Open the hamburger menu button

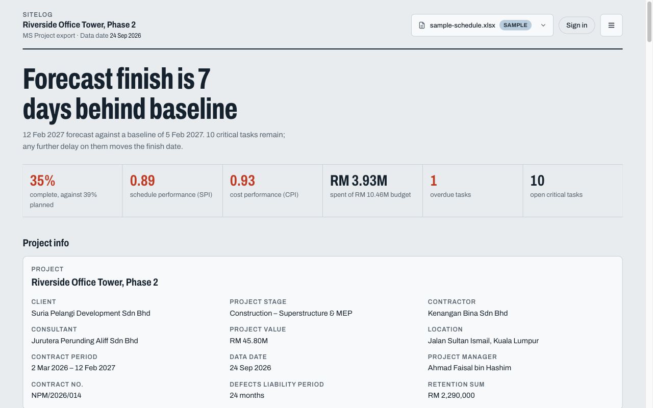point(611,25)
